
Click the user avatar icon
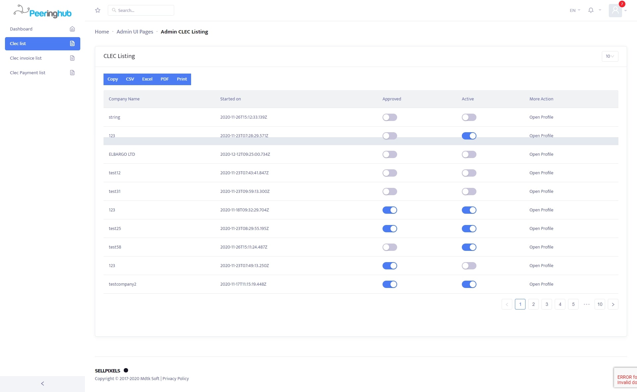click(615, 10)
